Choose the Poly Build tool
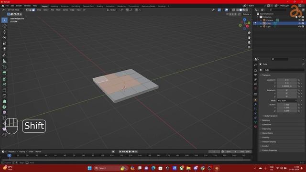 (4, 101)
